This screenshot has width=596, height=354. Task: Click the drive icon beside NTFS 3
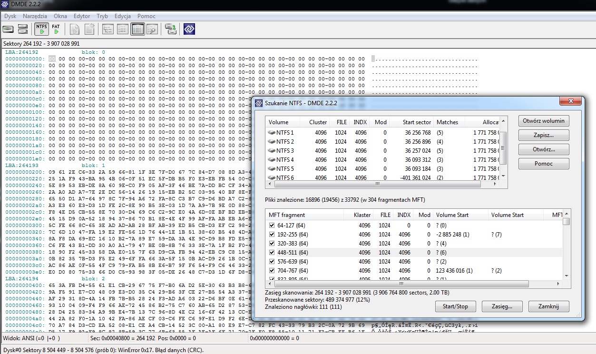(272, 151)
